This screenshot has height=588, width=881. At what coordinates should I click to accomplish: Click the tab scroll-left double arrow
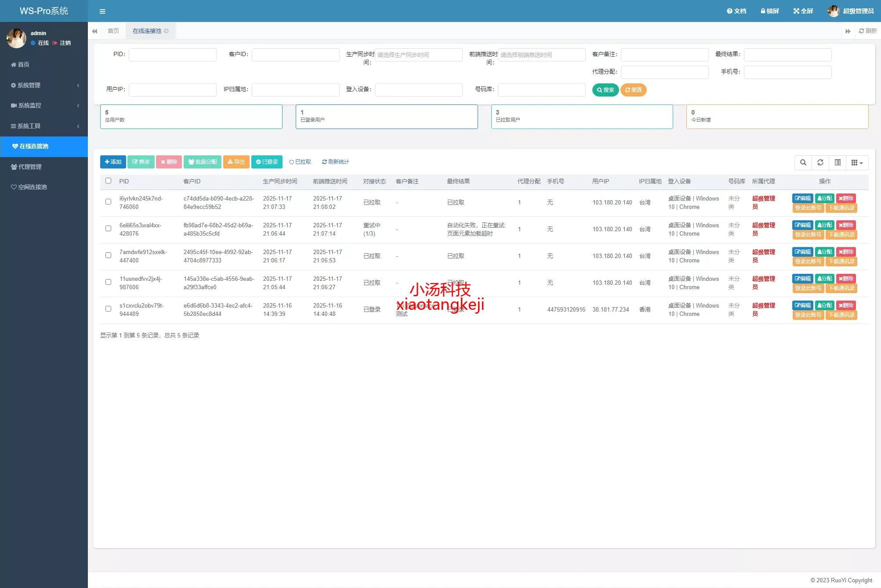[x=94, y=31]
